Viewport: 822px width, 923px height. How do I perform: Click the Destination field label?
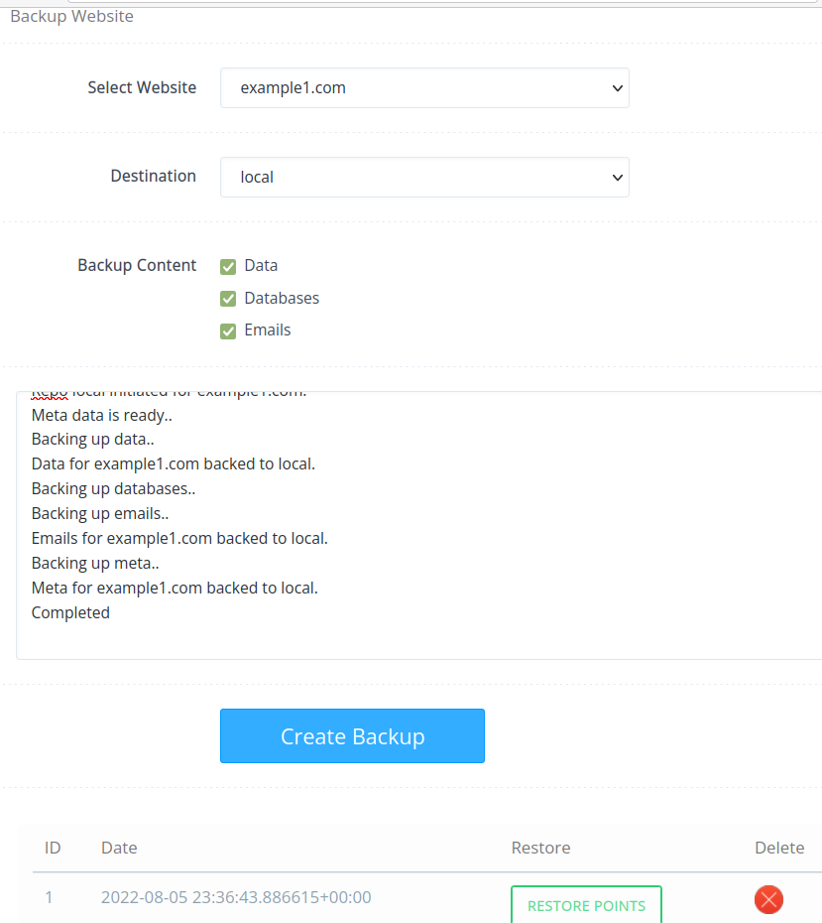click(x=153, y=177)
